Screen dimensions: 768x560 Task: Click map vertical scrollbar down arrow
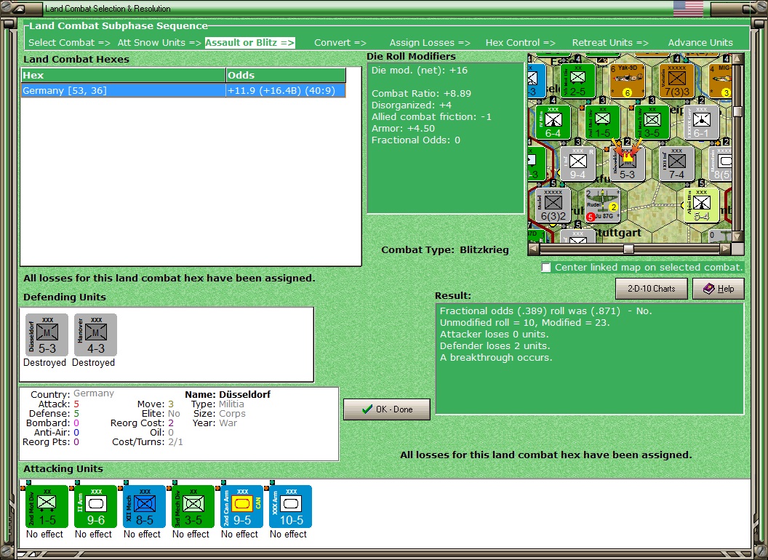pos(737,236)
